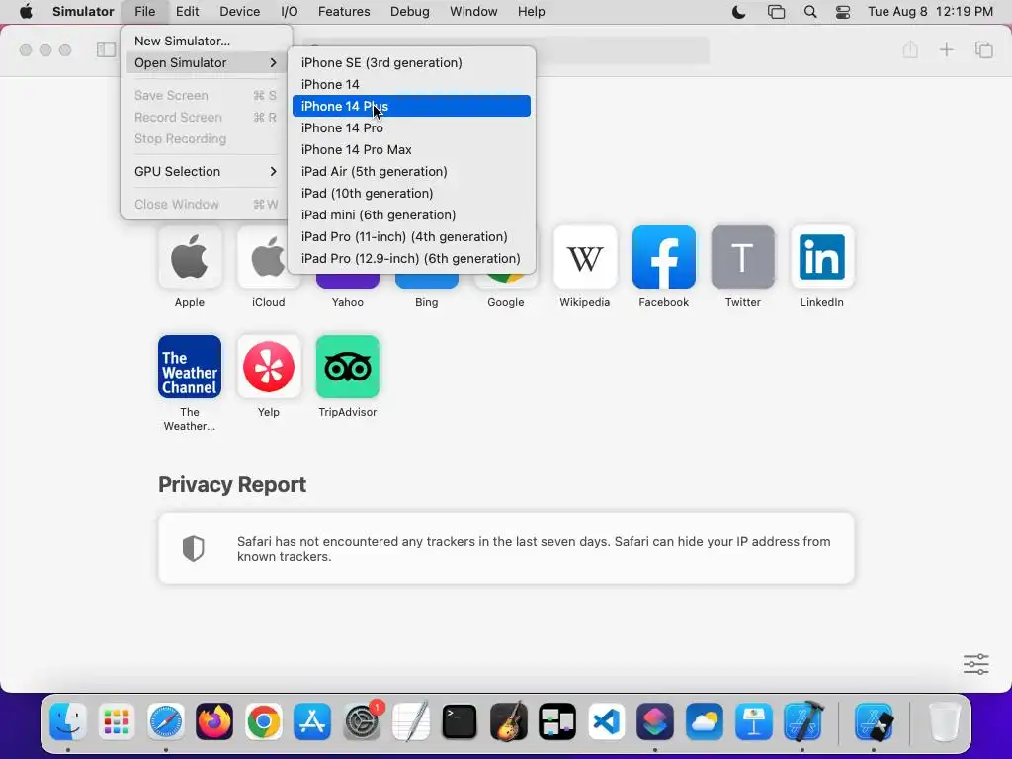Open the Apple menu
The image size is (1012, 759).
click(x=26, y=12)
